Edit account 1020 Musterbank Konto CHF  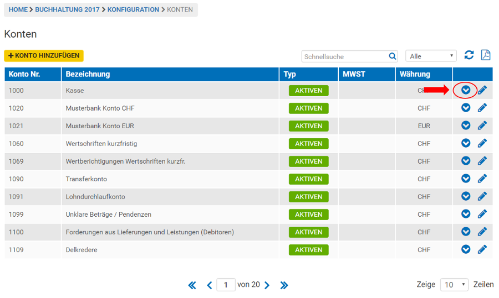pos(482,108)
